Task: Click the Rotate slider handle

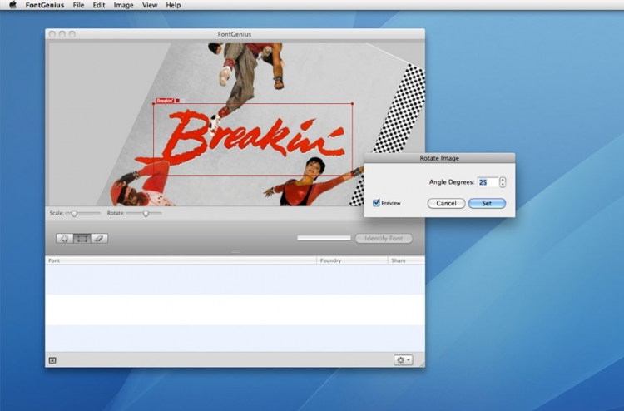Action: click(x=146, y=214)
